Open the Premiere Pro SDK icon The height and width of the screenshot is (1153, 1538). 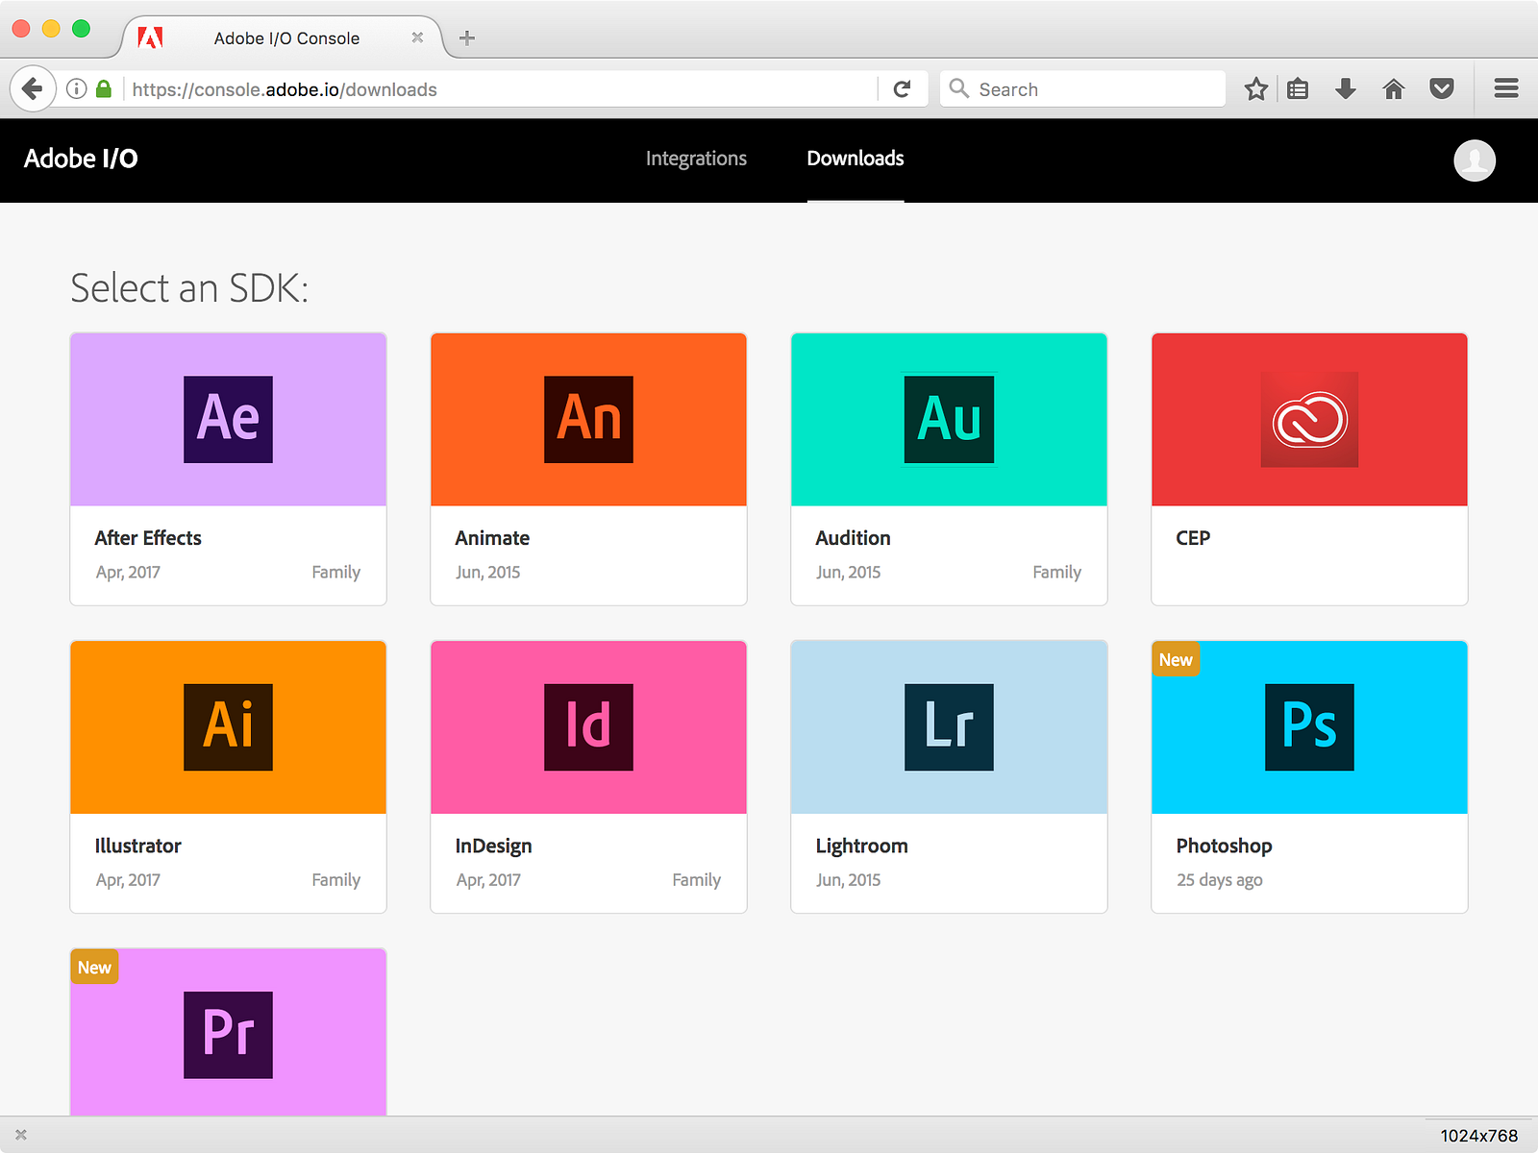click(228, 1034)
